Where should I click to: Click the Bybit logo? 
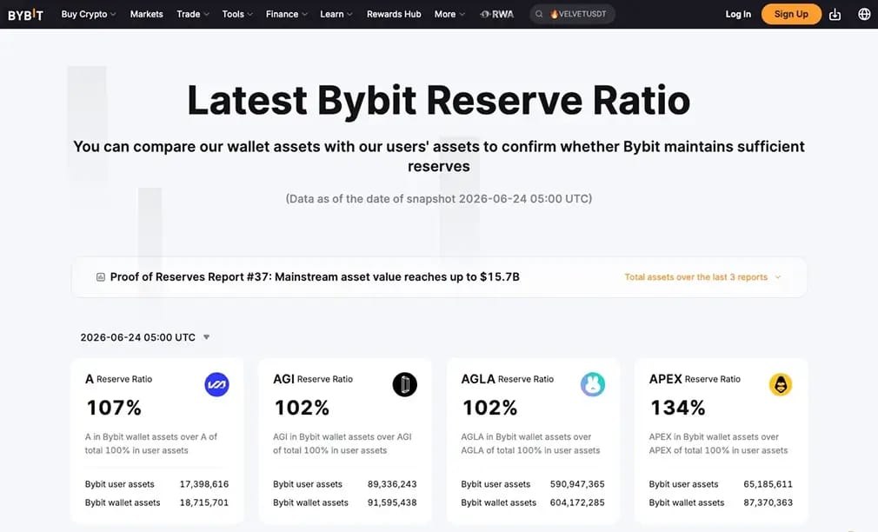(x=25, y=15)
